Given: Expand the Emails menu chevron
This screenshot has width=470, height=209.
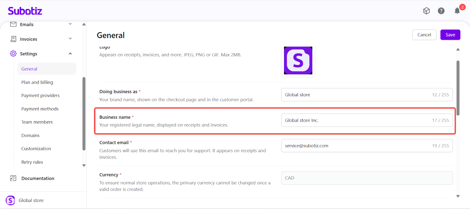Looking at the screenshot, I should point(70,24).
